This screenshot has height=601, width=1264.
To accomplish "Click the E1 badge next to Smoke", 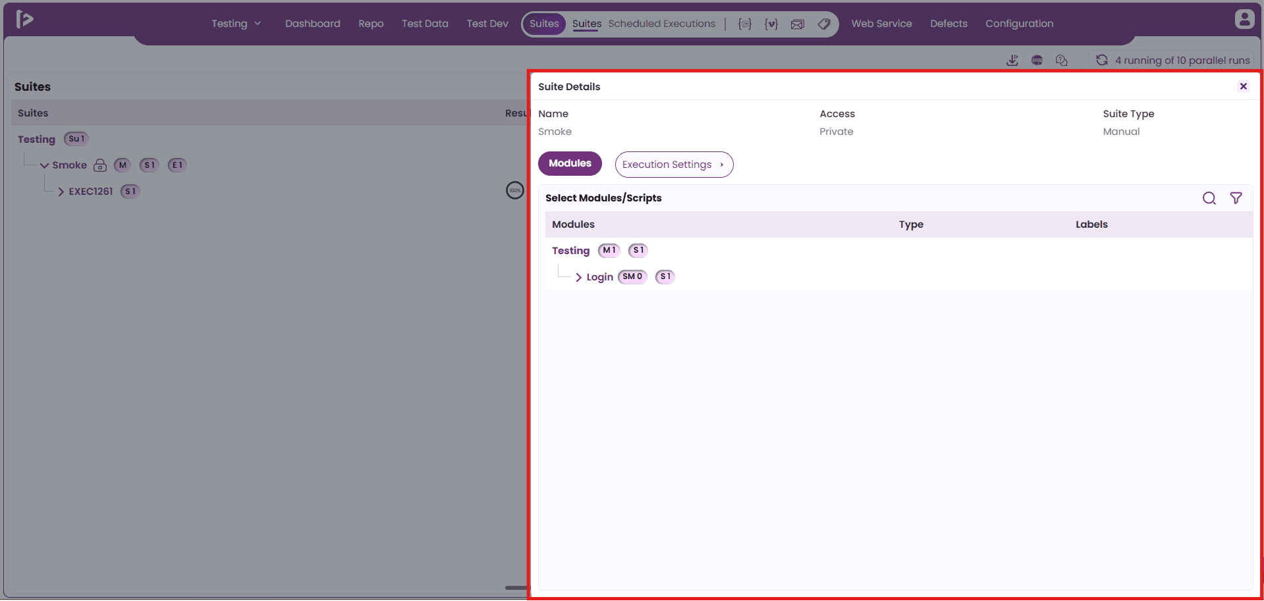I will [x=177, y=165].
